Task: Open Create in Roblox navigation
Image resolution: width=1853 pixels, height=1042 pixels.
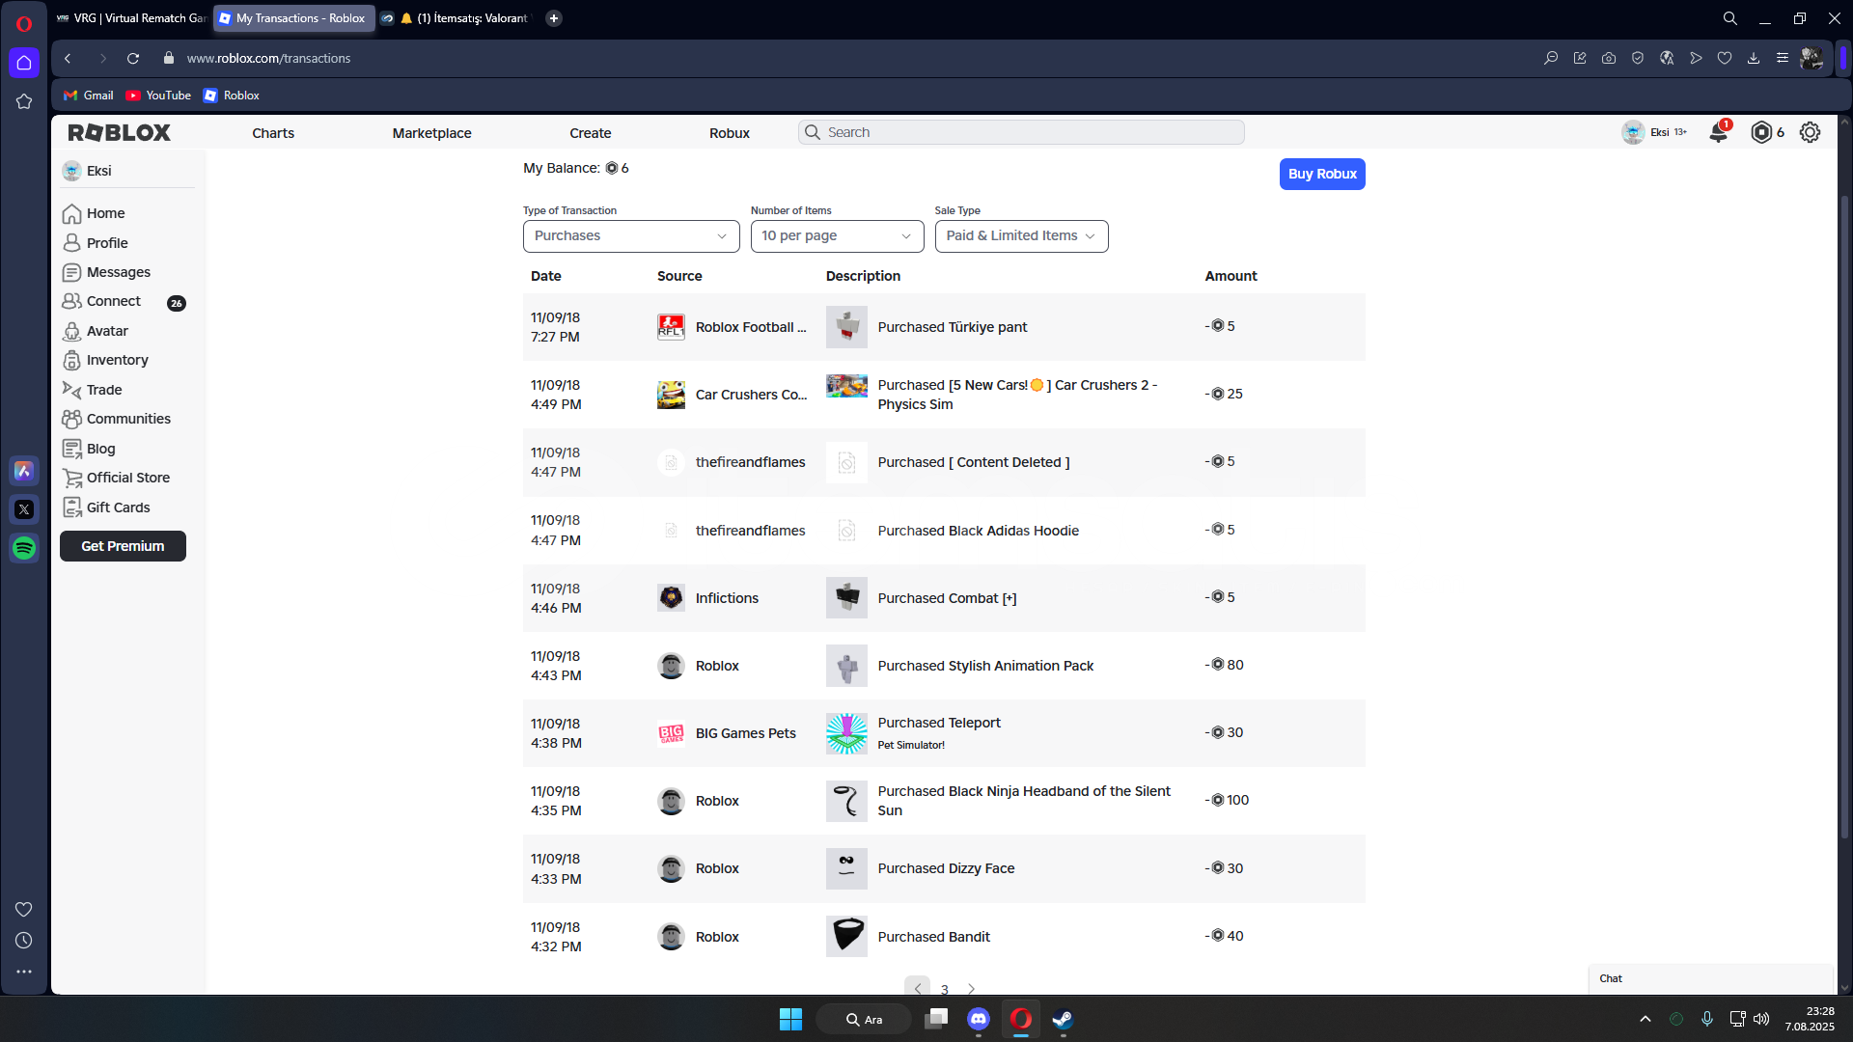Action: tap(590, 133)
